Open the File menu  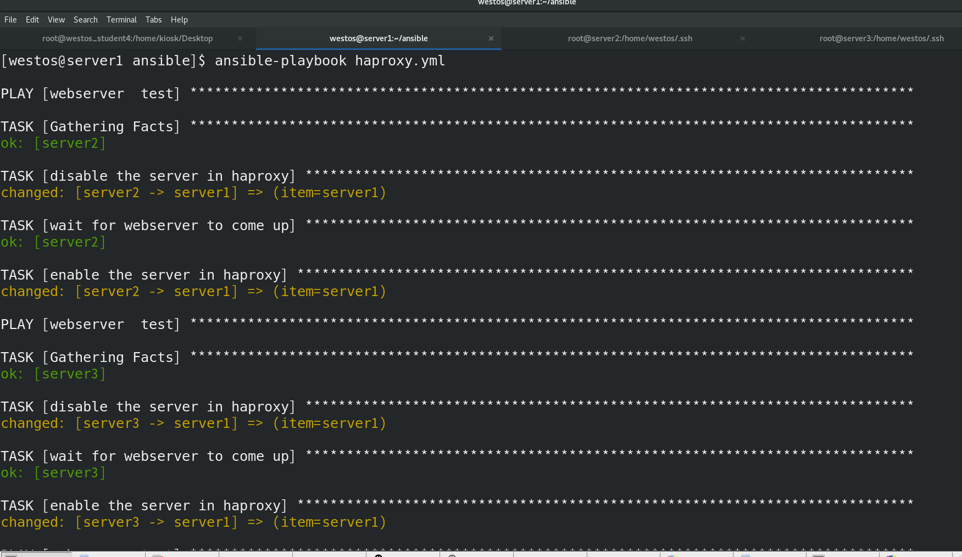10,20
